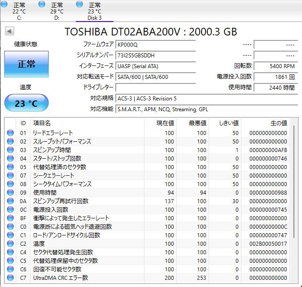This screenshot has height=287, width=302.
Task: Click the status orb for ID 07
Action: point(10,175)
